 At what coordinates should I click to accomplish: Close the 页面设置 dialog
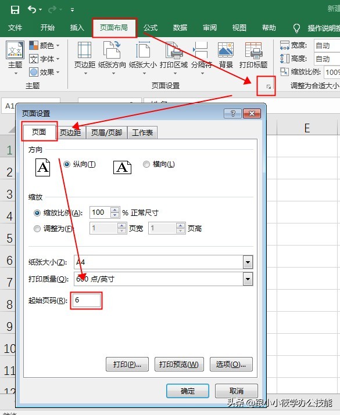tap(252, 114)
